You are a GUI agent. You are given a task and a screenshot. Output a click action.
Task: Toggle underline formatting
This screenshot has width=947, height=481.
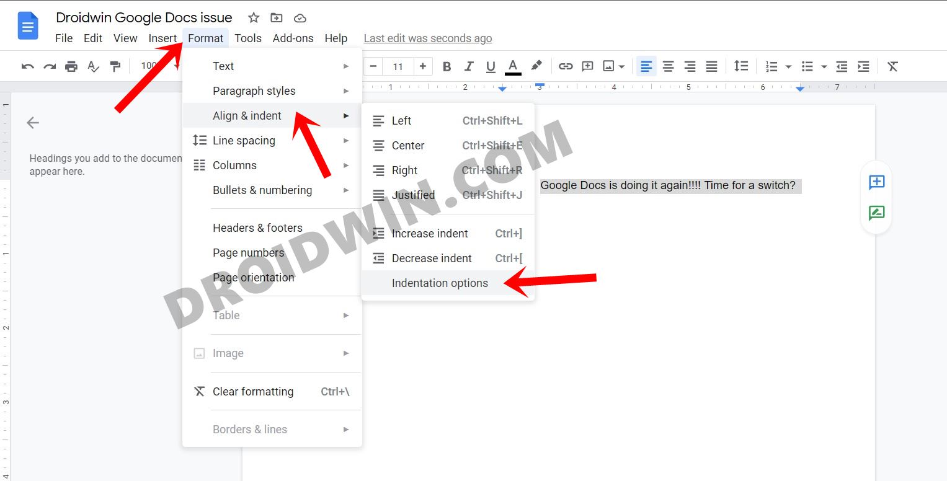[x=491, y=66]
